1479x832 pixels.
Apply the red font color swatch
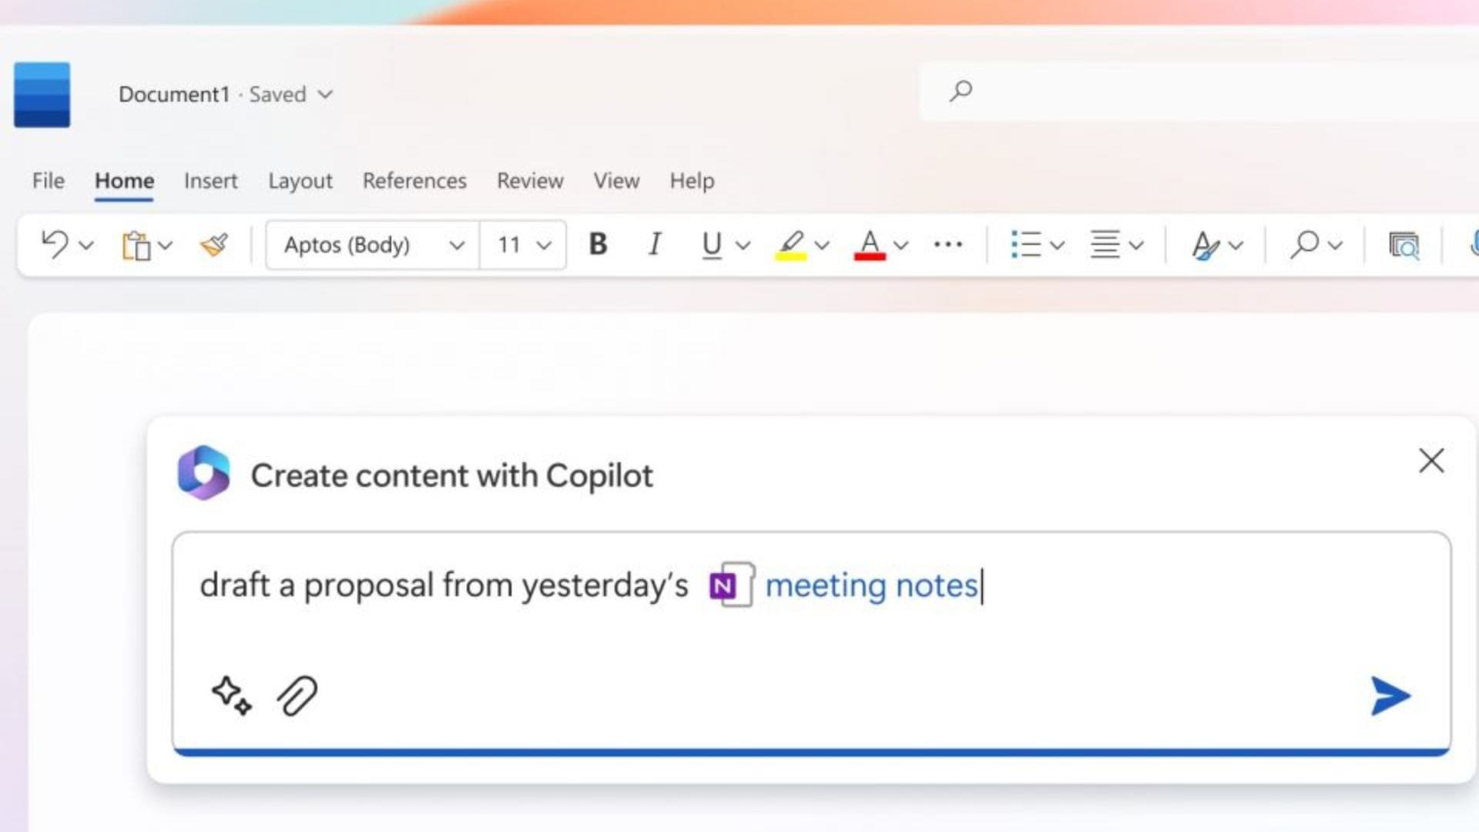869,246
